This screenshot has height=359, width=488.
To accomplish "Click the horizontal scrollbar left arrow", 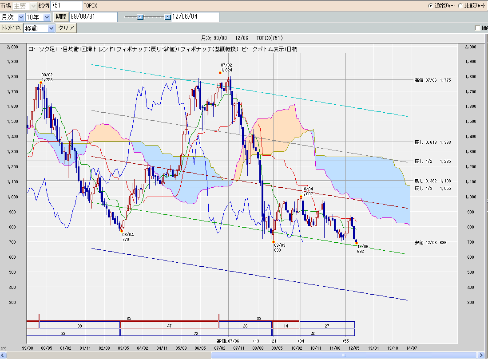I will pos(3,355).
